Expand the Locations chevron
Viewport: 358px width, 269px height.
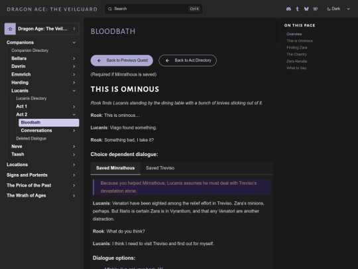coord(74,165)
